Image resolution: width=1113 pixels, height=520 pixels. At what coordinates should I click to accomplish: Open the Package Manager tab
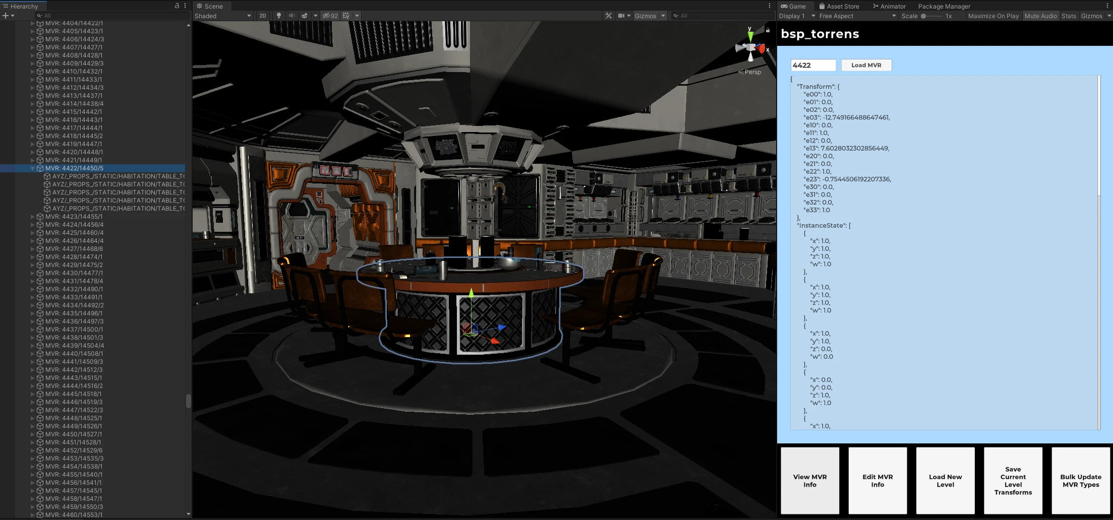(x=944, y=6)
